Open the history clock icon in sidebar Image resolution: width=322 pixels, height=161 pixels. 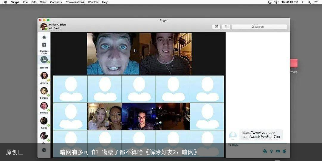point(44,150)
